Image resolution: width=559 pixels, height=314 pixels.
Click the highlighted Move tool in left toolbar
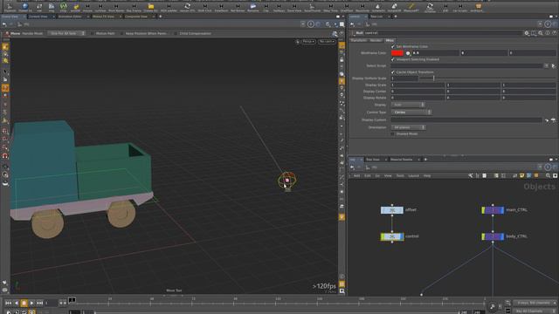(x=5, y=88)
